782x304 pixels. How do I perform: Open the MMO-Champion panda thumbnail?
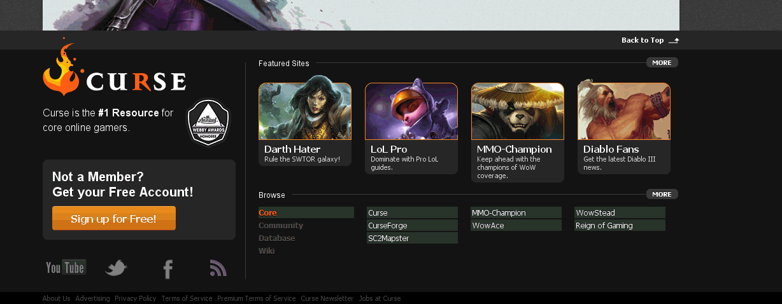(518, 111)
